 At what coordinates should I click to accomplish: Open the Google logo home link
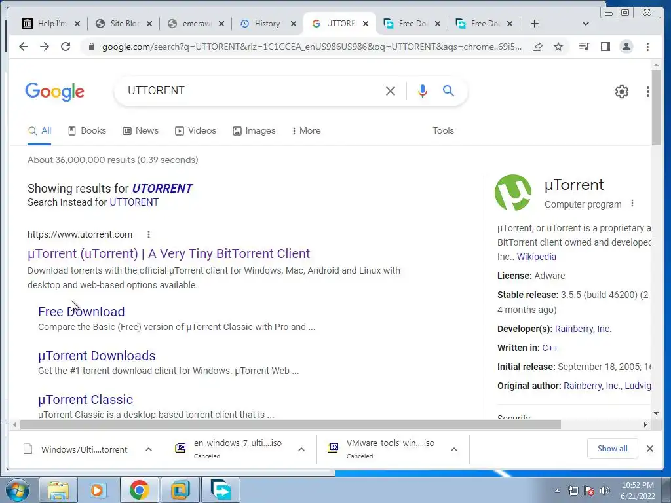coord(55,92)
